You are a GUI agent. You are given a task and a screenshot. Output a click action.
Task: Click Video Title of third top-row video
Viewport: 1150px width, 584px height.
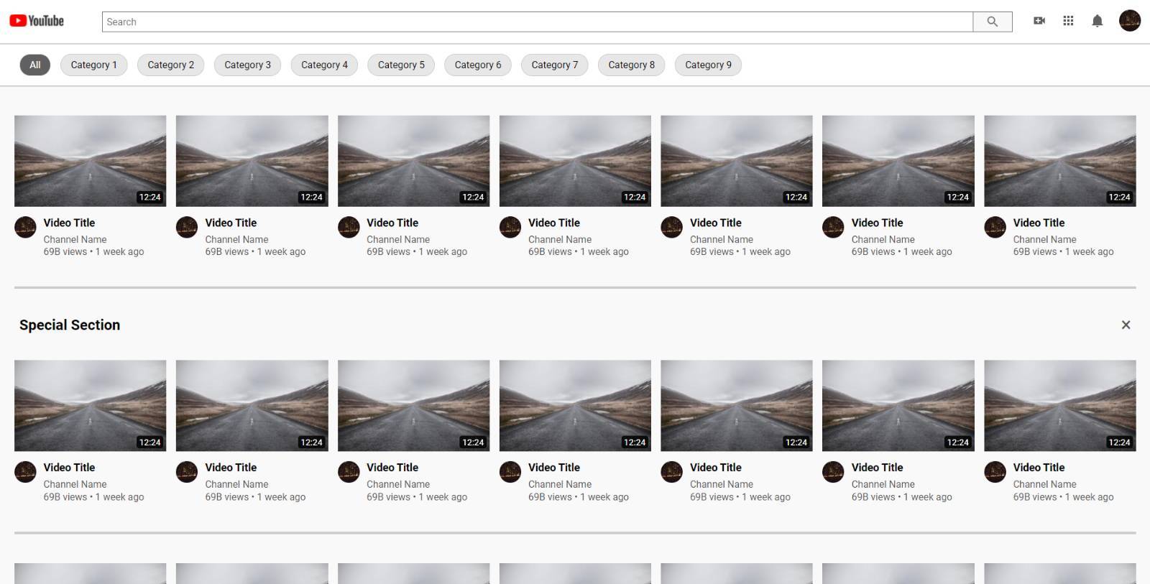[x=392, y=223]
